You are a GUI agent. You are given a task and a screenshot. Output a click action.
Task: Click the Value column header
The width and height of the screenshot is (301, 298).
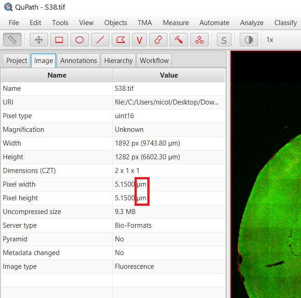pos(169,75)
